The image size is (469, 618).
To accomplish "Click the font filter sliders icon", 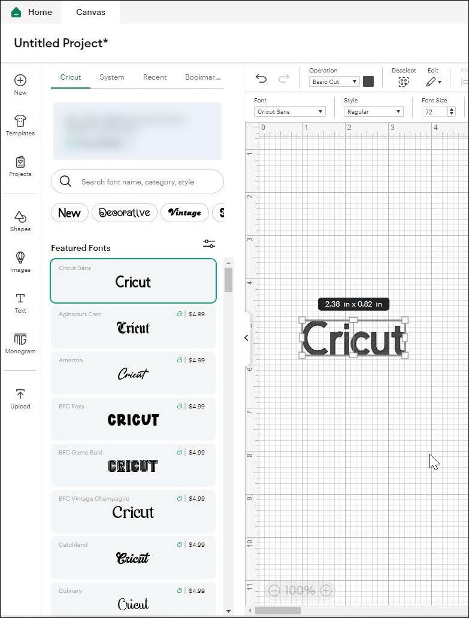I will pos(209,244).
